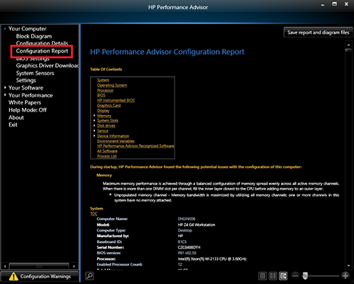The width and height of the screenshot is (354, 284).
Task: Open Block Diagram in the sidebar
Action: (x=34, y=36)
